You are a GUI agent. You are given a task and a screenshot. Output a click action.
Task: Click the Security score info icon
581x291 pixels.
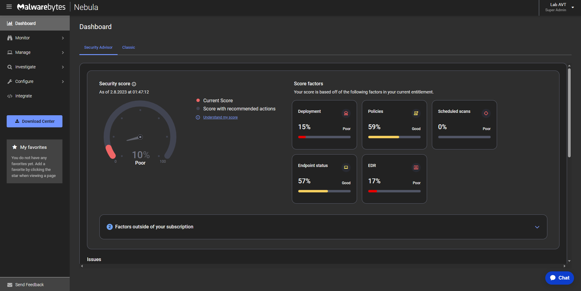134,84
